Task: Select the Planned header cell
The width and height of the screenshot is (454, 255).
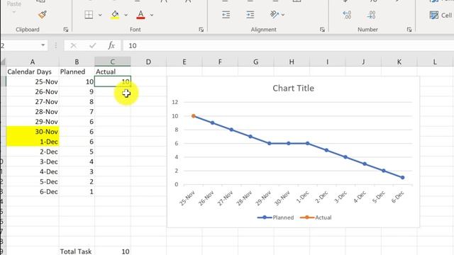Action: click(x=77, y=72)
